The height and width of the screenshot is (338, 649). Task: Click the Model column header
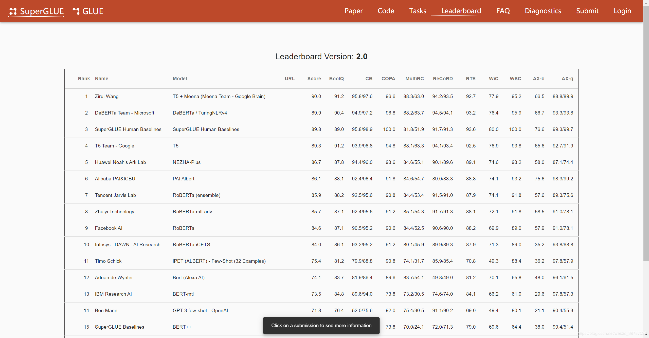[x=180, y=79]
